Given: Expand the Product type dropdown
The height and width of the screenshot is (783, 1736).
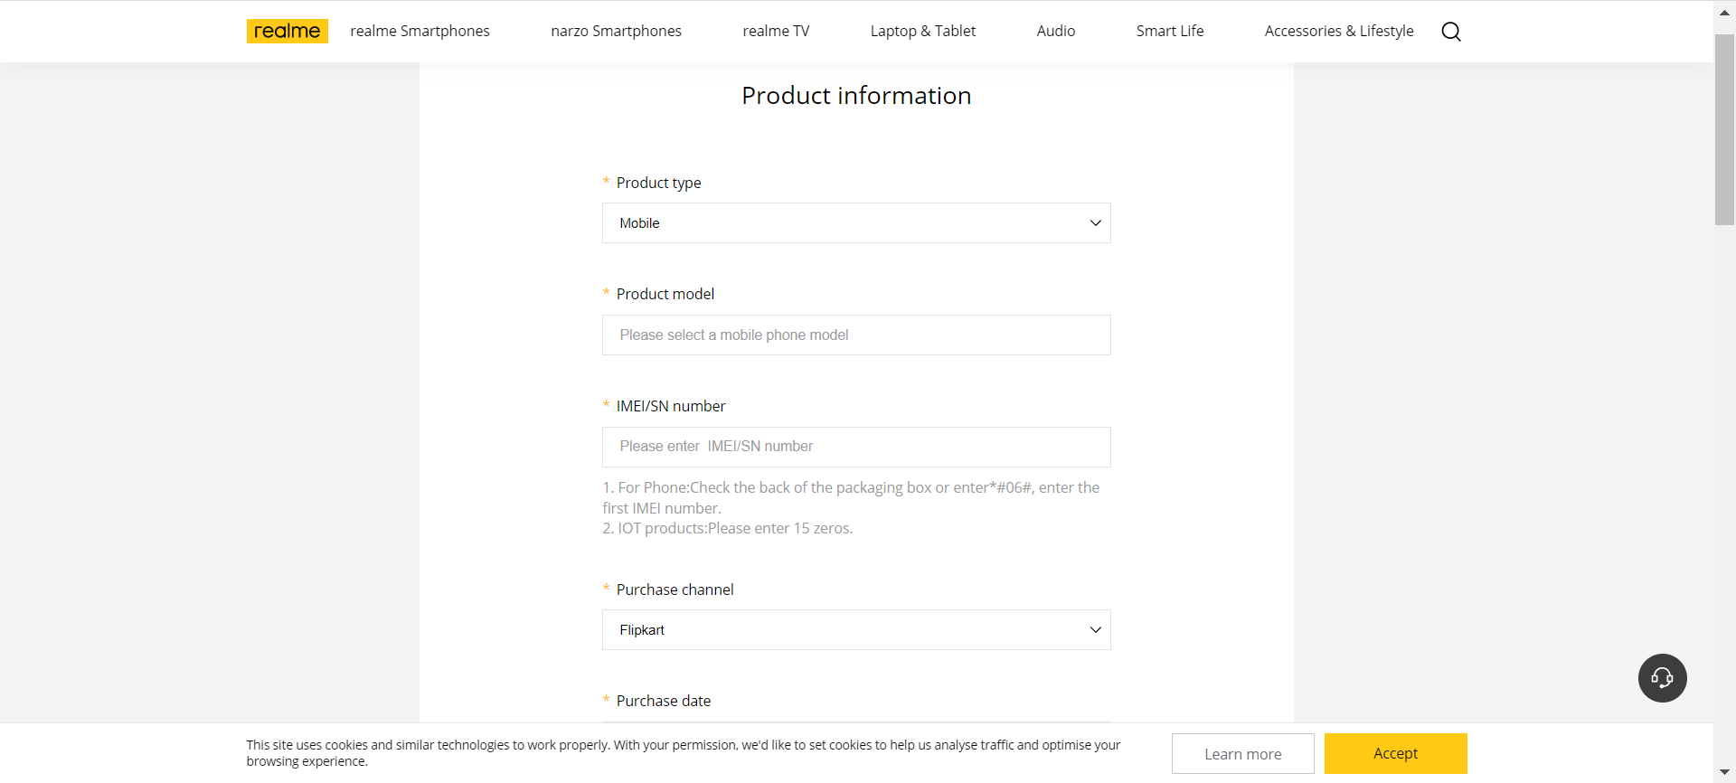Looking at the screenshot, I should click(856, 223).
